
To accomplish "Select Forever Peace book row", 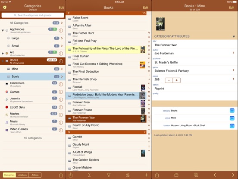I will (x=106, y=111).
